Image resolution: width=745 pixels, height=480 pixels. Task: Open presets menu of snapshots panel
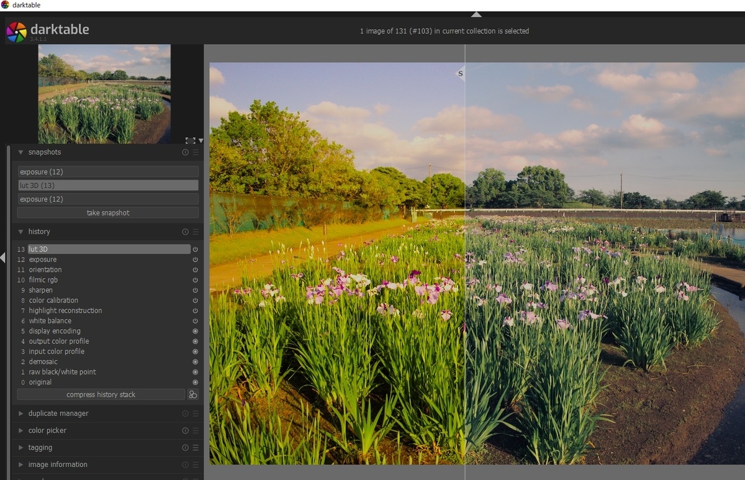pyautogui.click(x=196, y=152)
